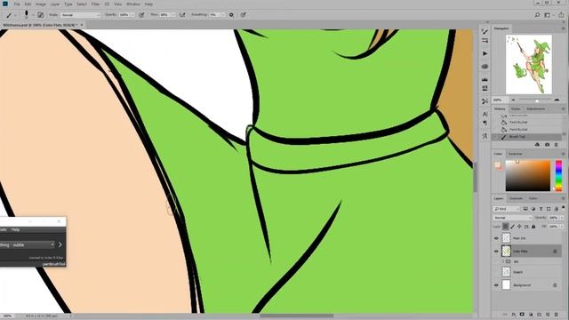The image size is (569, 320).
Task: Open the View menu
Action: [118, 4]
